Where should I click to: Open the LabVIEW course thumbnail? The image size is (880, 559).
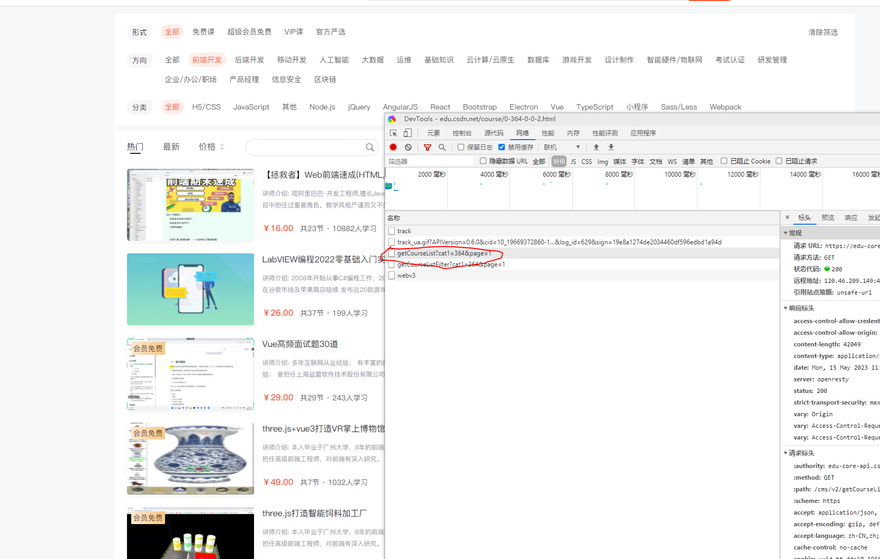pyautogui.click(x=190, y=289)
